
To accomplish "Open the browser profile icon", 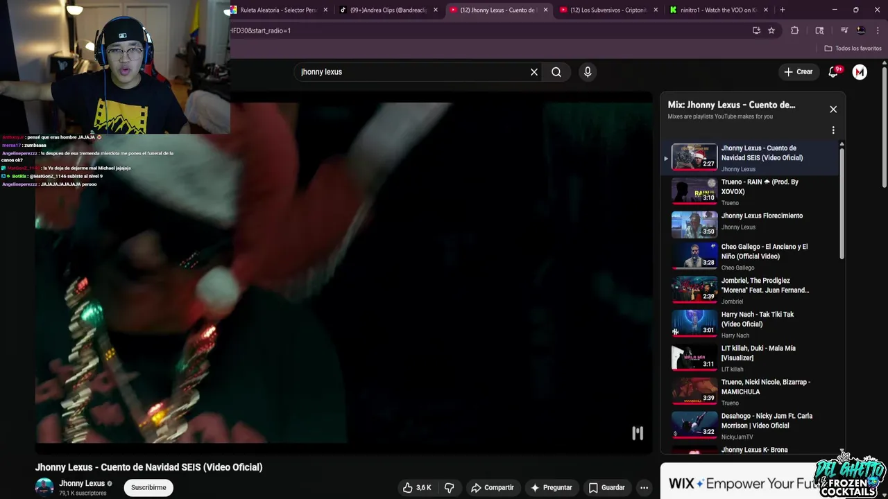I will 861,30.
